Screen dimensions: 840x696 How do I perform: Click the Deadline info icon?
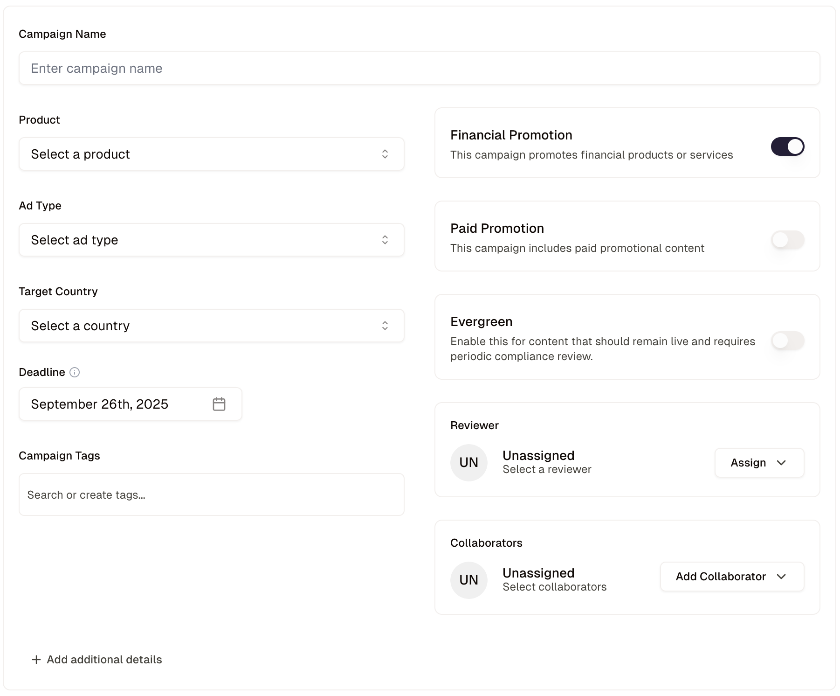coord(75,372)
